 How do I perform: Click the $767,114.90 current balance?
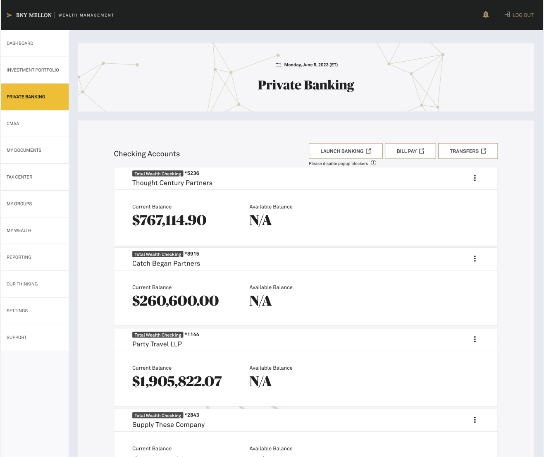click(169, 220)
